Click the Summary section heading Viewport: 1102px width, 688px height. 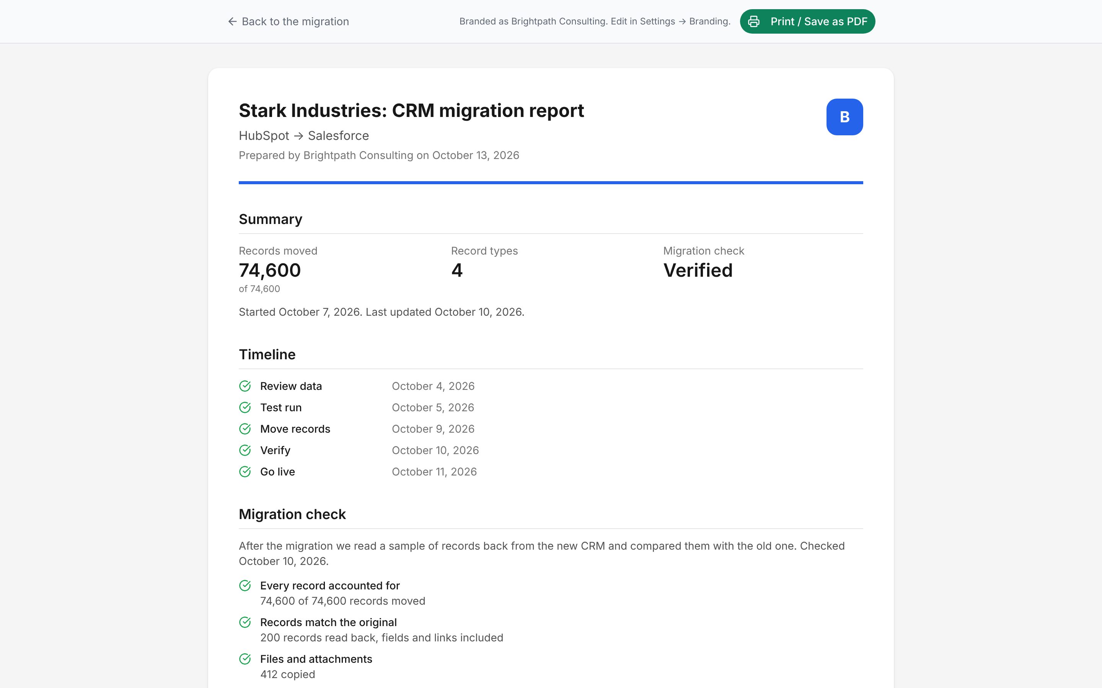[x=271, y=219]
